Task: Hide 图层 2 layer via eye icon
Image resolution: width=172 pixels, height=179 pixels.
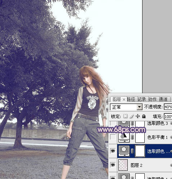Action: [x=113, y=165]
